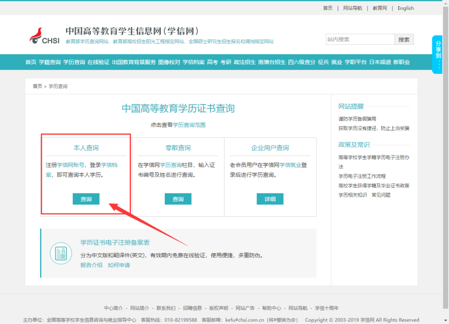449x324 pixels.
Task: Open 学历证书电子注册备案表 heading link
Action: 115,243
